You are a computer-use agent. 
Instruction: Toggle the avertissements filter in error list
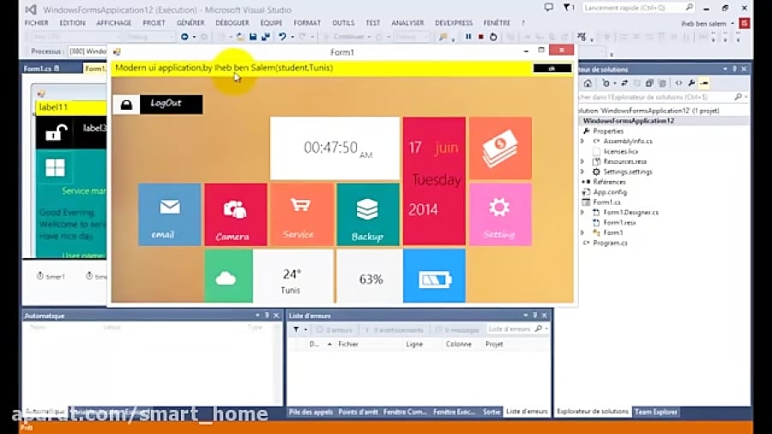pyautogui.click(x=394, y=329)
